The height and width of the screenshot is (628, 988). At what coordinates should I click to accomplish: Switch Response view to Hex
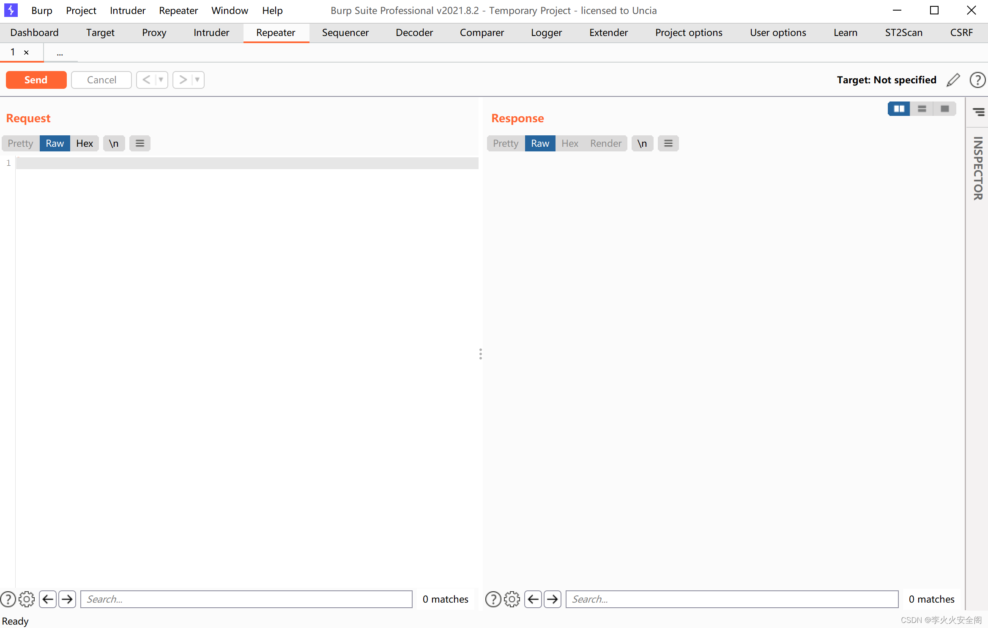[570, 143]
